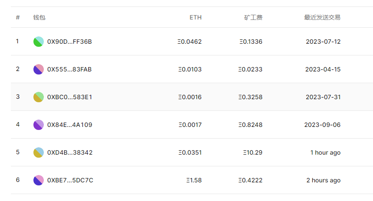Click the pink-purple avatar of wallet 0X555...83FAB

tap(39, 69)
